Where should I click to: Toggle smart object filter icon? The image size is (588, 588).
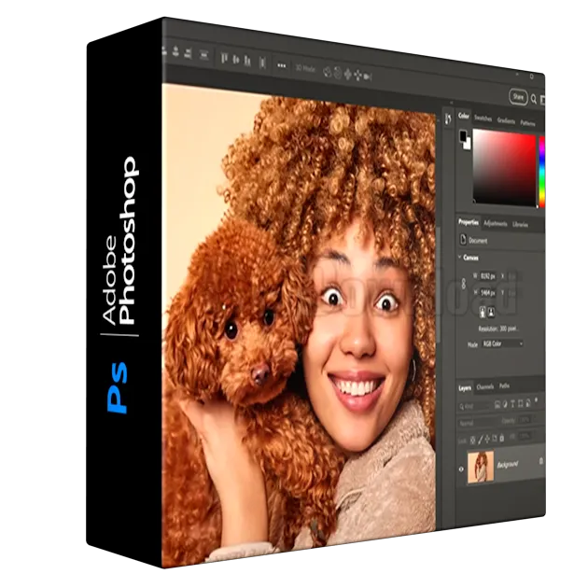[x=528, y=403]
